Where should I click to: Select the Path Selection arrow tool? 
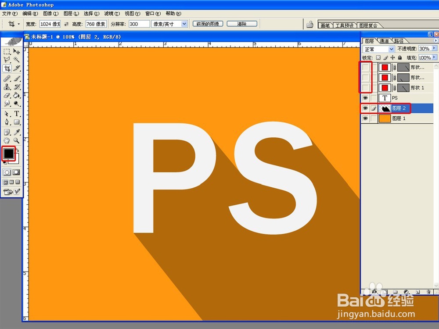pyautogui.click(x=7, y=114)
